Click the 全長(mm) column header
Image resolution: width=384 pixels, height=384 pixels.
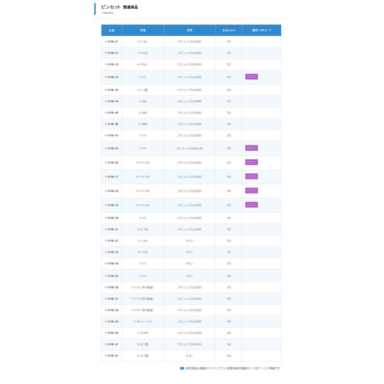229,30
